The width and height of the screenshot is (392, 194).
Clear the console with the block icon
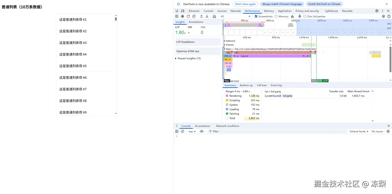[183, 131]
